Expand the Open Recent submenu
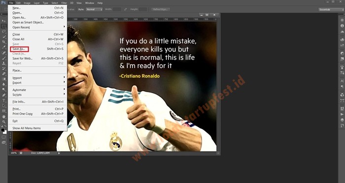 coord(37,27)
